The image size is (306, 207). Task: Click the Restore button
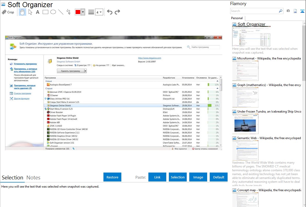112,177
